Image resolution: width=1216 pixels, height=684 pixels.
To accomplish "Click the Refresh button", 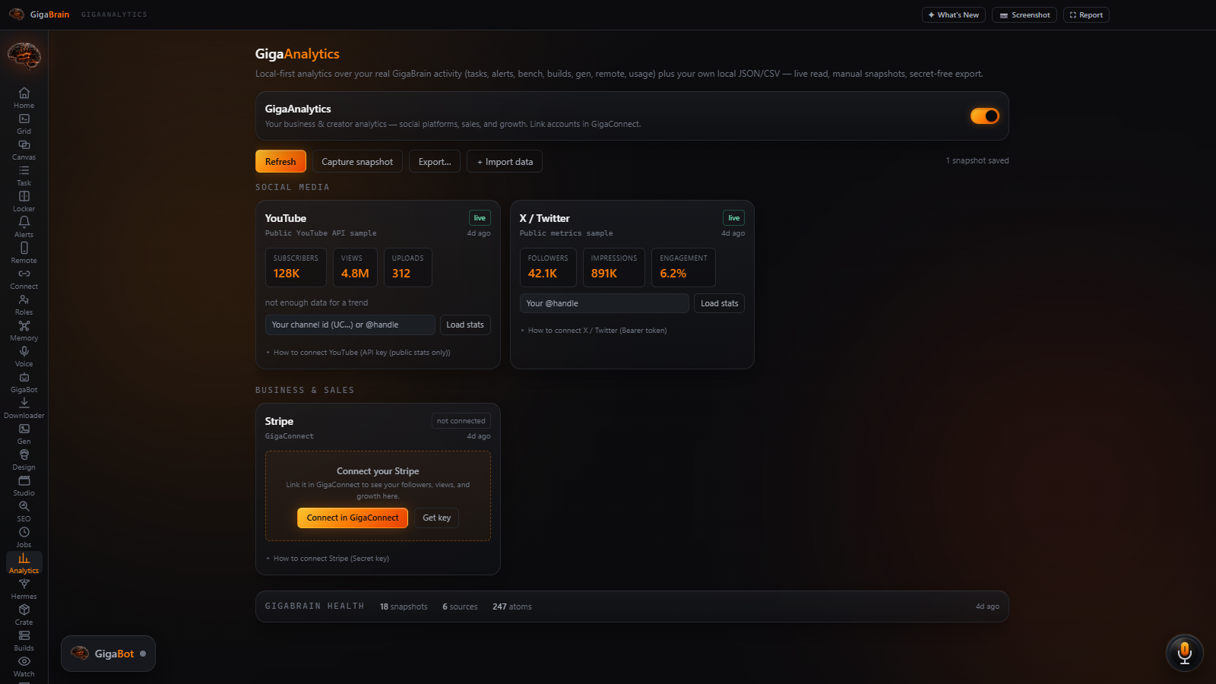I will tap(280, 162).
